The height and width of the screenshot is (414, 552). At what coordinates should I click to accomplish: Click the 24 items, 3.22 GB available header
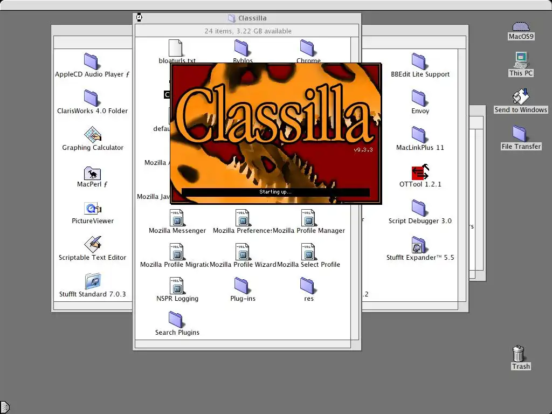(x=248, y=31)
